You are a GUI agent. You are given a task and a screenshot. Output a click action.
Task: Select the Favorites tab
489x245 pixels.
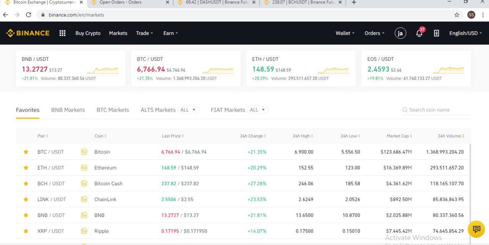tap(28, 110)
